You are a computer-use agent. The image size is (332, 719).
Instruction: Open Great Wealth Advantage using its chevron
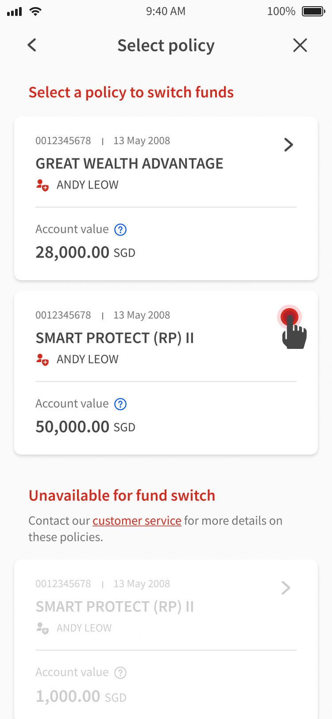coord(289,145)
